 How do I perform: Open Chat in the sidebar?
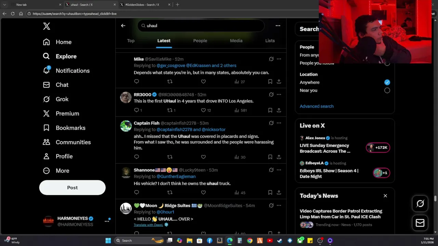point(55,85)
